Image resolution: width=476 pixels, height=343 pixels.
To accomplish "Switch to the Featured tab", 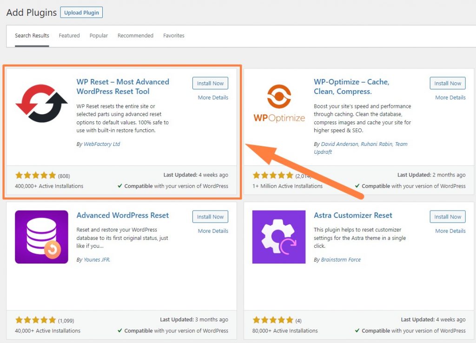I will coord(69,35).
